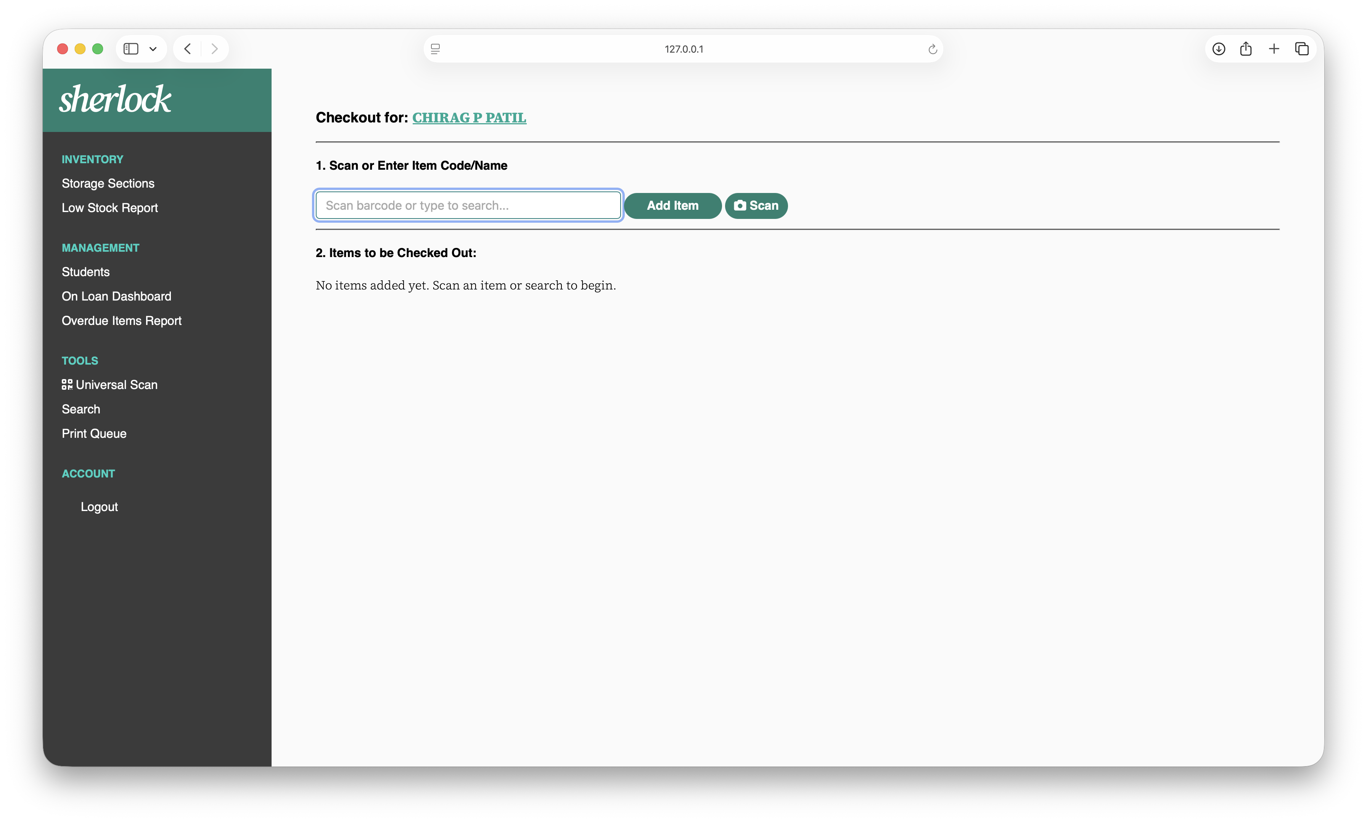Click the barcode search input field
1367x823 pixels.
468,205
